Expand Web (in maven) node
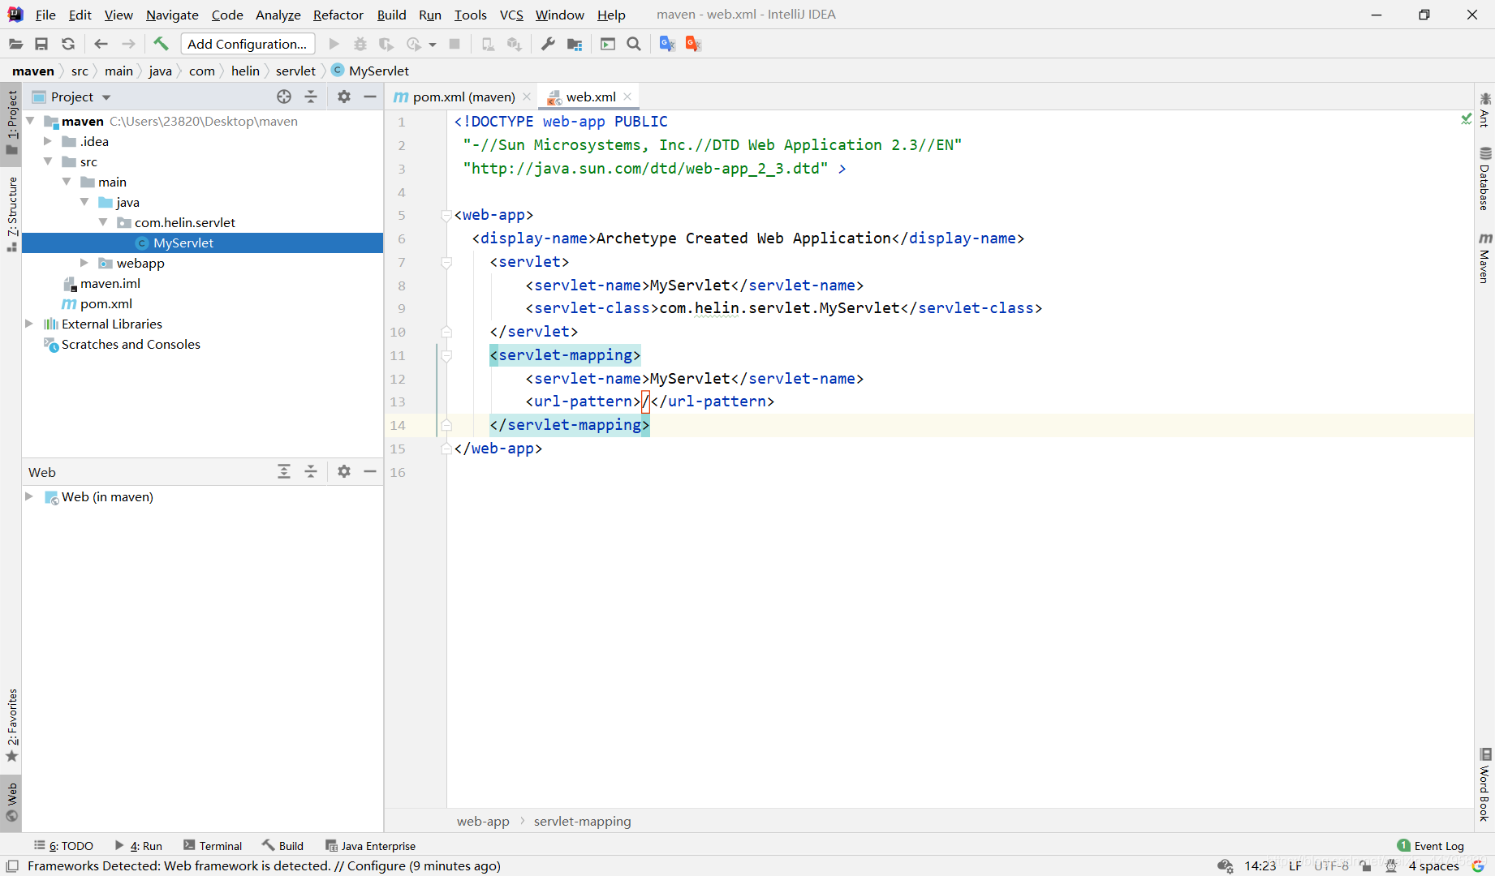Viewport: 1495px width, 876px height. [29, 496]
